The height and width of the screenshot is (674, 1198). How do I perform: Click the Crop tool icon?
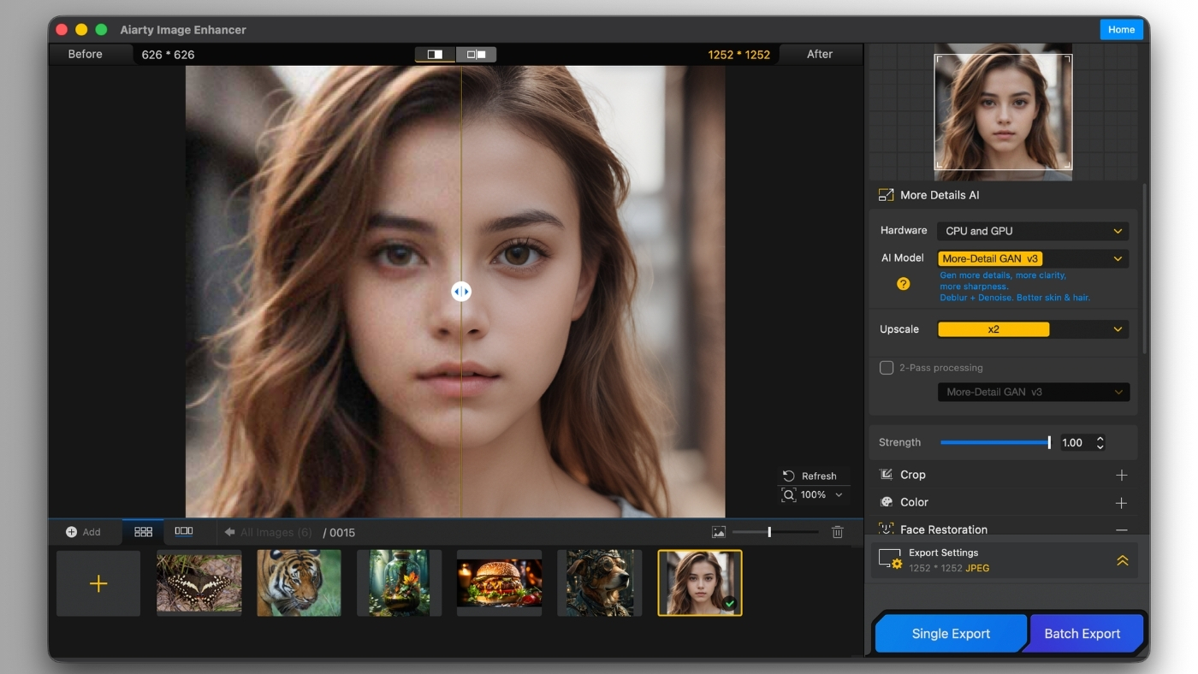point(886,475)
